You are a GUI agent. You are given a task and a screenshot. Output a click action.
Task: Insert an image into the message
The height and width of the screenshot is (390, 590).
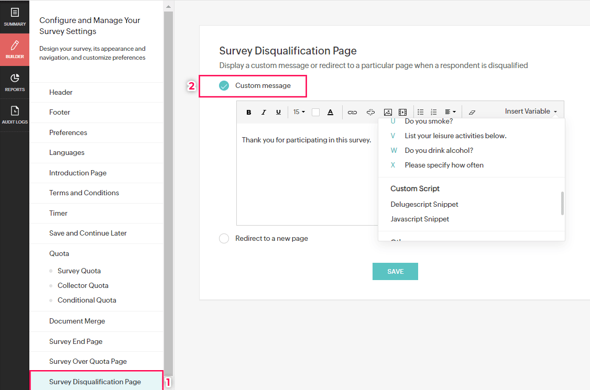click(x=388, y=112)
